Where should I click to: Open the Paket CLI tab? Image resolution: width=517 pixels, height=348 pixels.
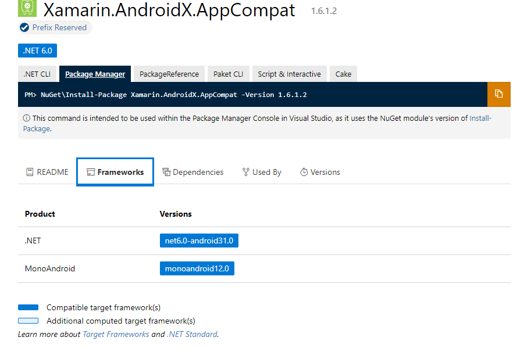click(228, 74)
